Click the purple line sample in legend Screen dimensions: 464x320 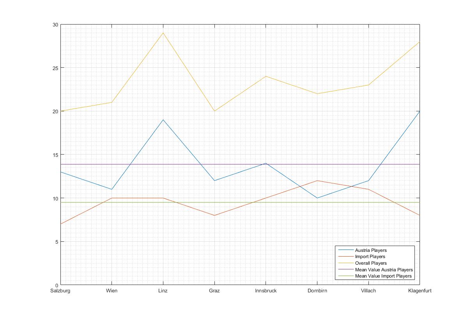coord(345,270)
